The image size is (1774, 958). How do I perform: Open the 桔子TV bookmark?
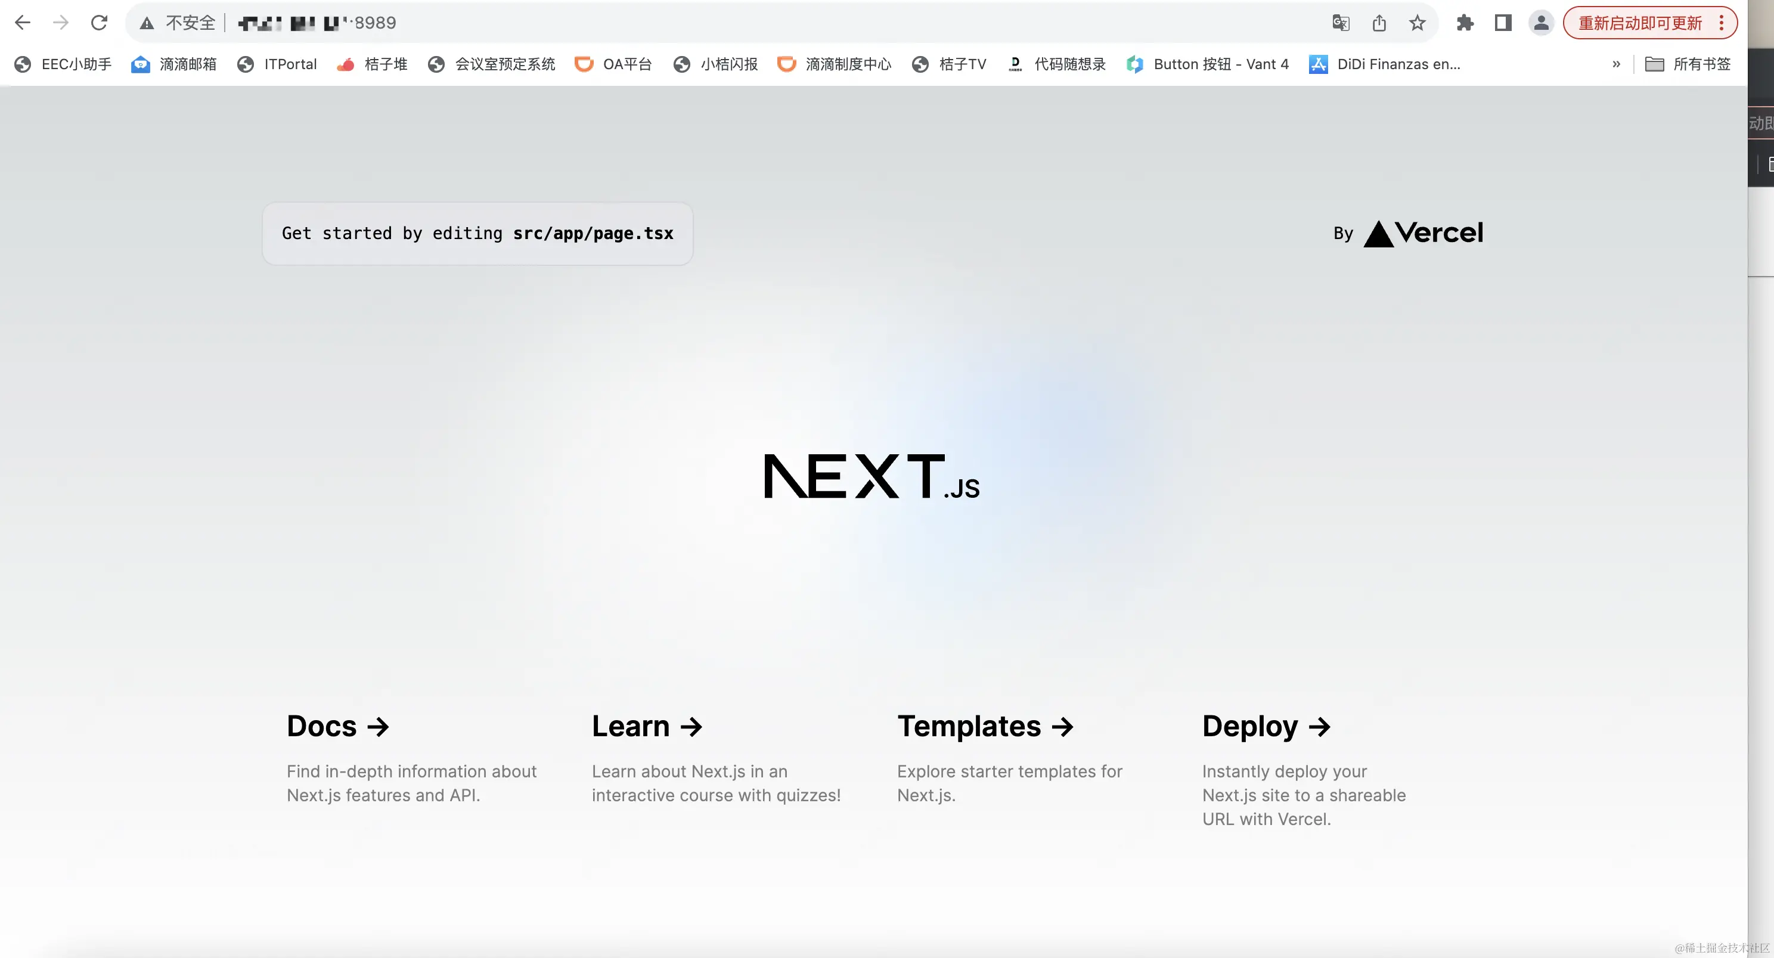click(949, 64)
